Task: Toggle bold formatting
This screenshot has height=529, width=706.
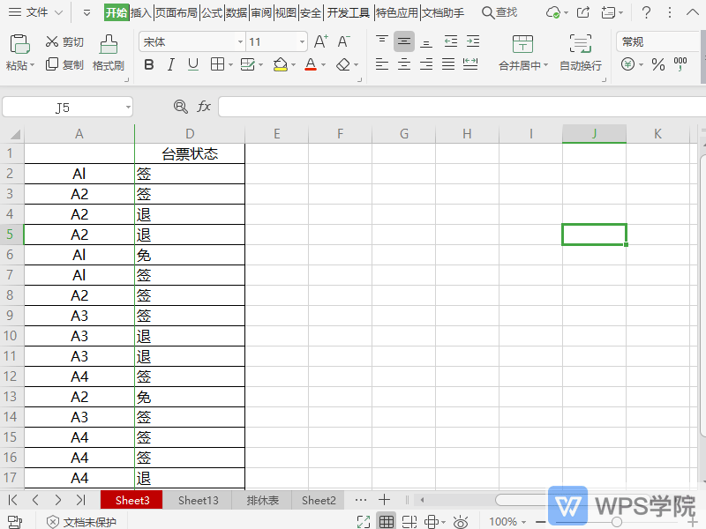Action: tap(148, 64)
